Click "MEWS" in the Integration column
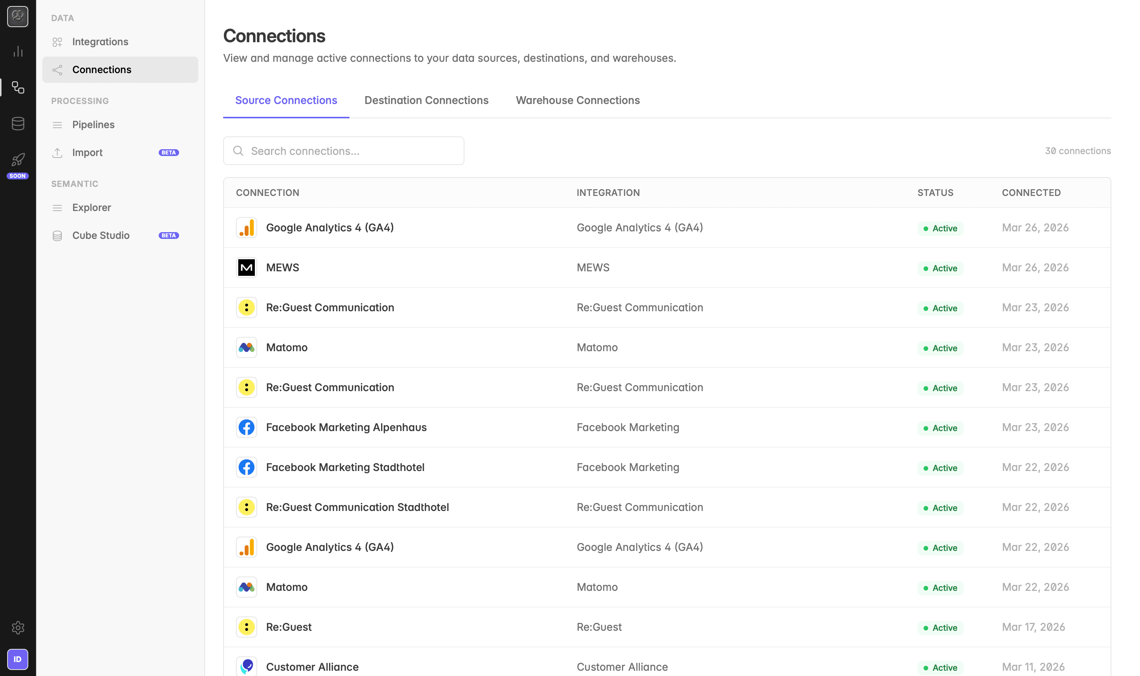The height and width of the screenshot is (676, 1140). (593, 268)
